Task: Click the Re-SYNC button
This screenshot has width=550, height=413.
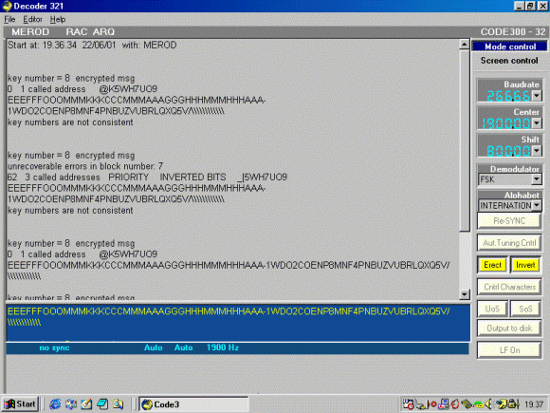Action: pos(509,221)
